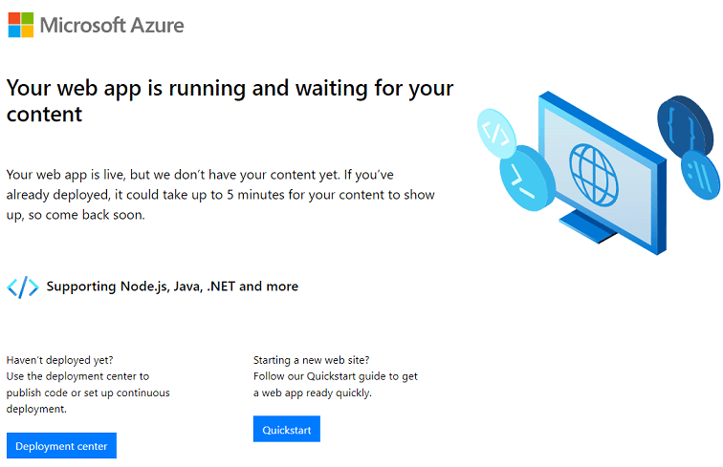Click the "Your web app is running" heading
Viewport: 723px width, 467px height.
click(x=230, y=100)
